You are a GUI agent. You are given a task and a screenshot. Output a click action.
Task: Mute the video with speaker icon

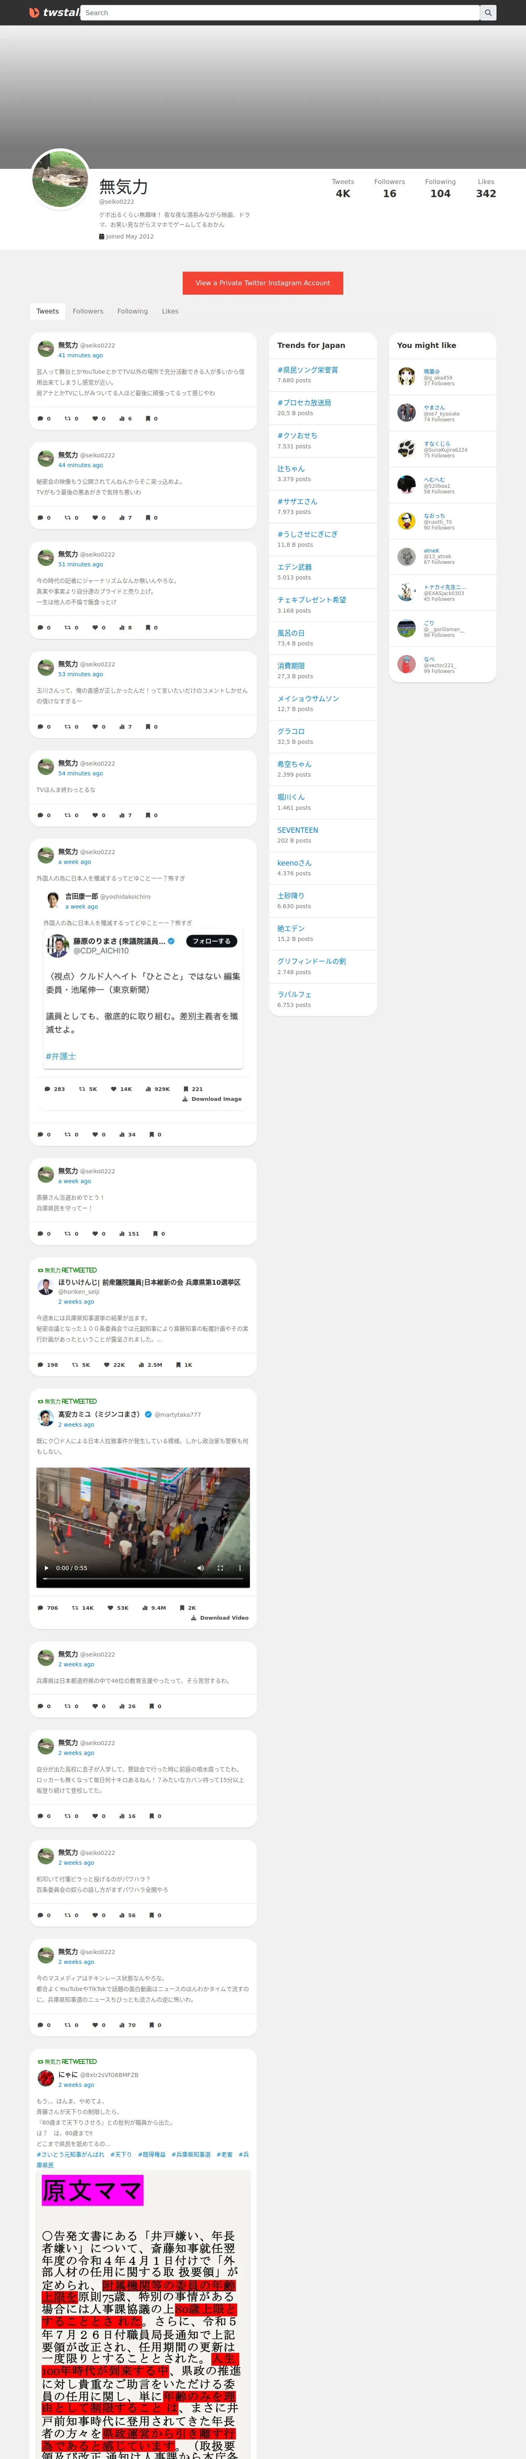point(200,1568)
